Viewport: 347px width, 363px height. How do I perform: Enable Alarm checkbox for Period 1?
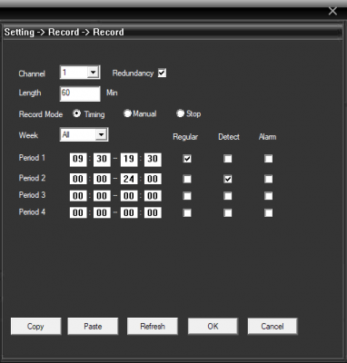pos(268,159)
